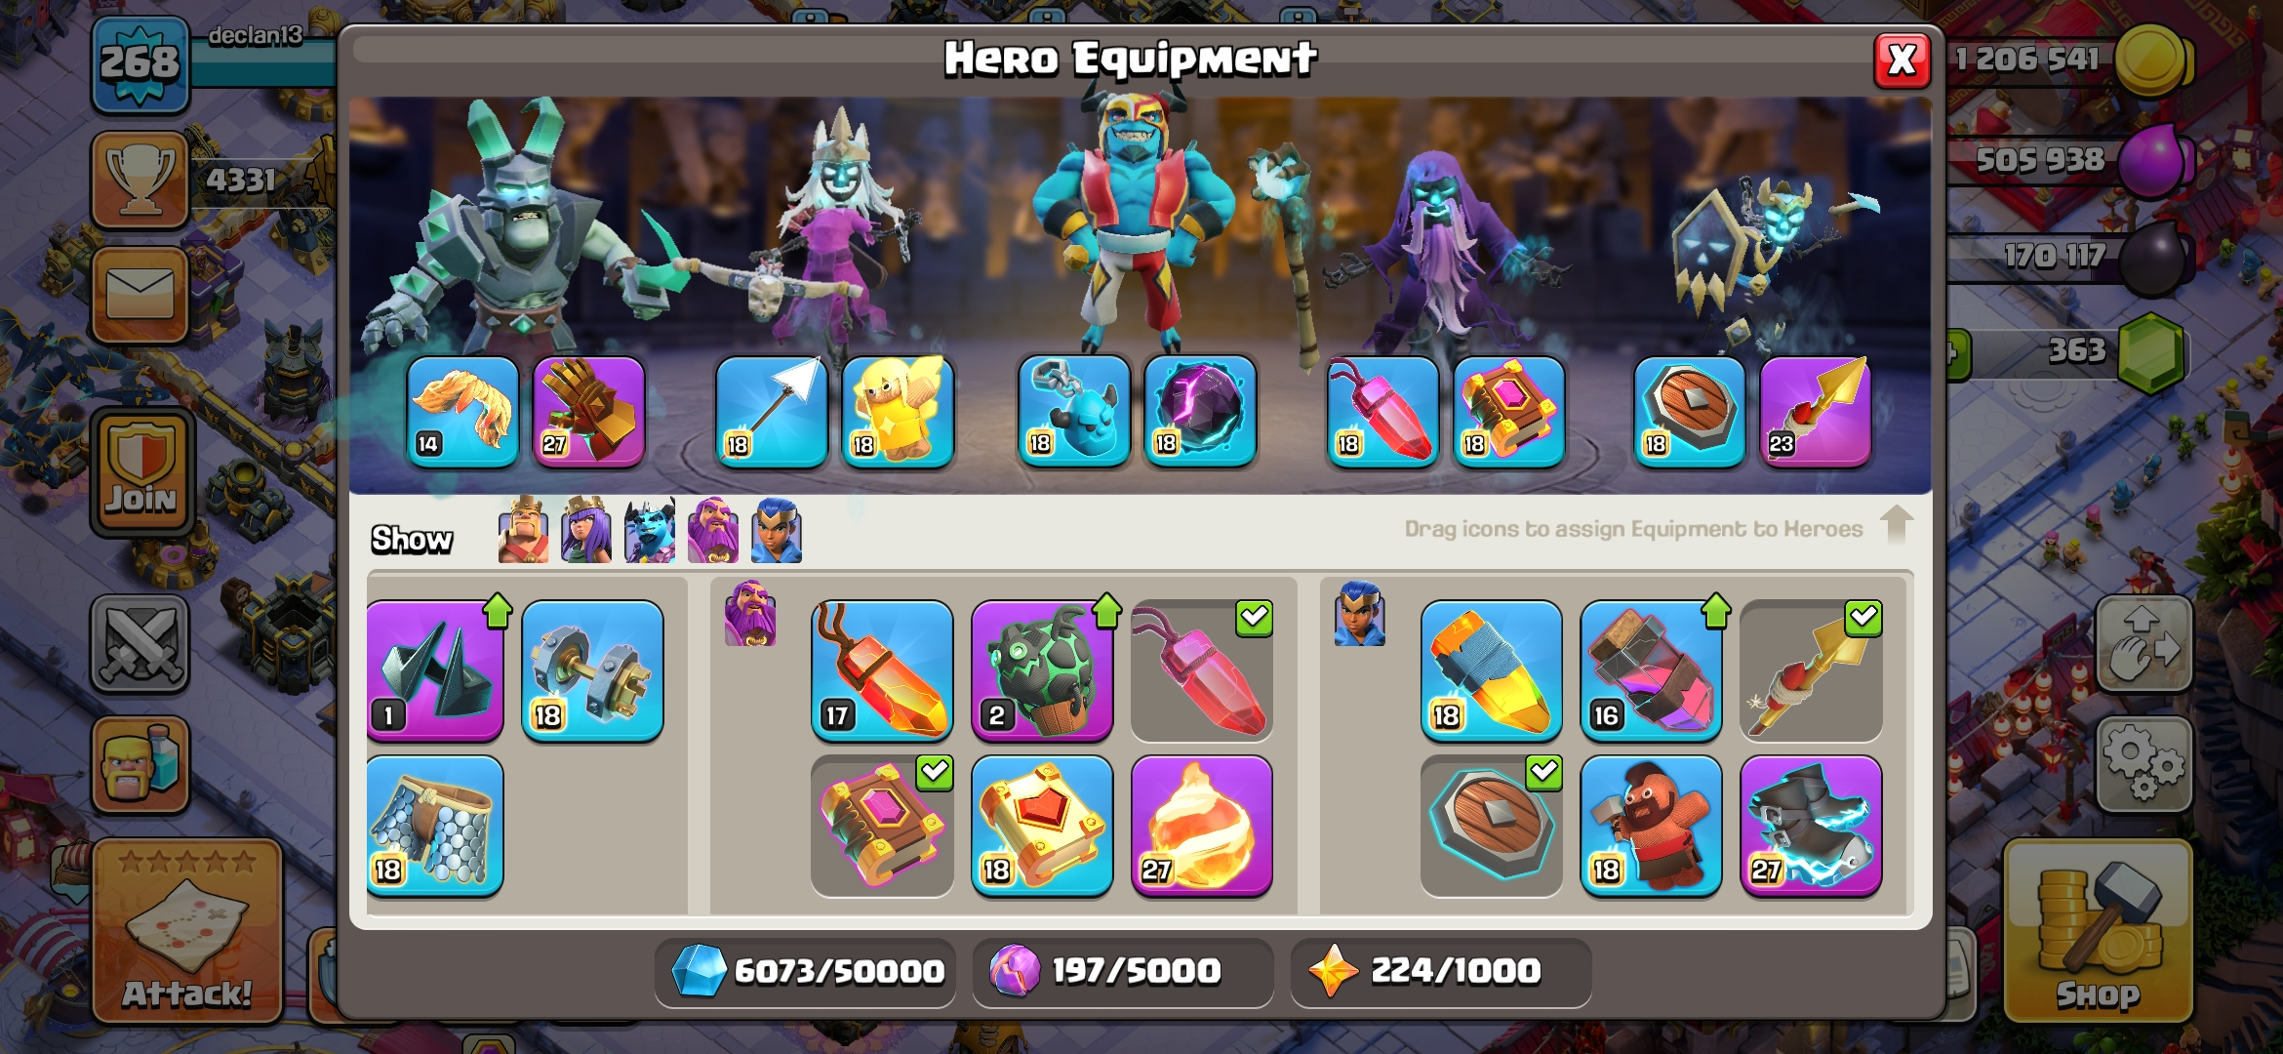
Task: Select the Electro Boots equipment level 27
Action: pos(1811,826)
